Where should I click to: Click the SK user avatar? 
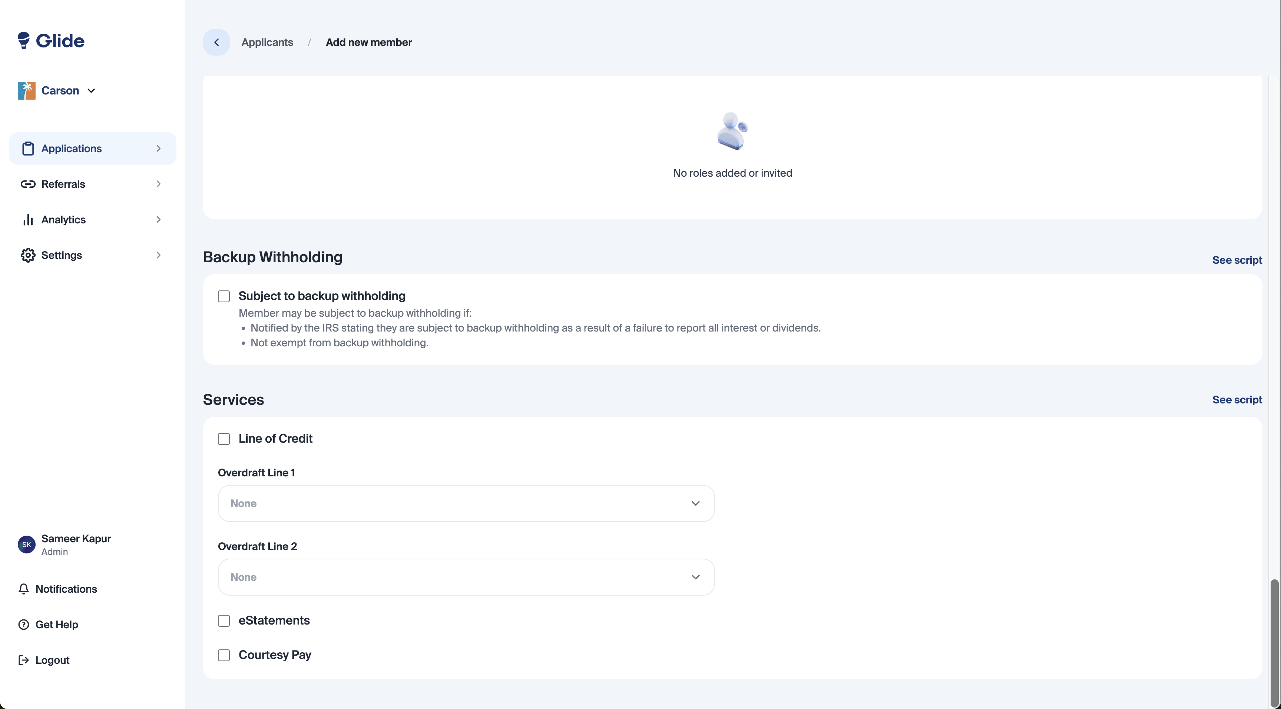[26, 545]
